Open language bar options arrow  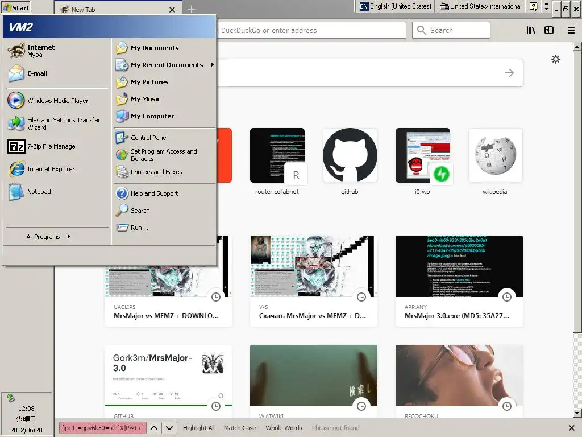[546, 6]
